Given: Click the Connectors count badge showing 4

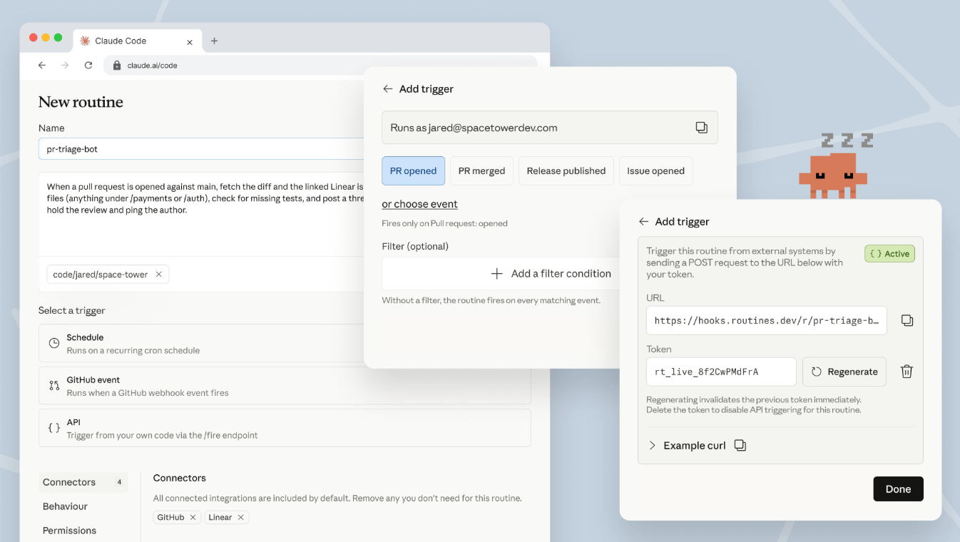Looking at the screenshot, I should point(119,482).
